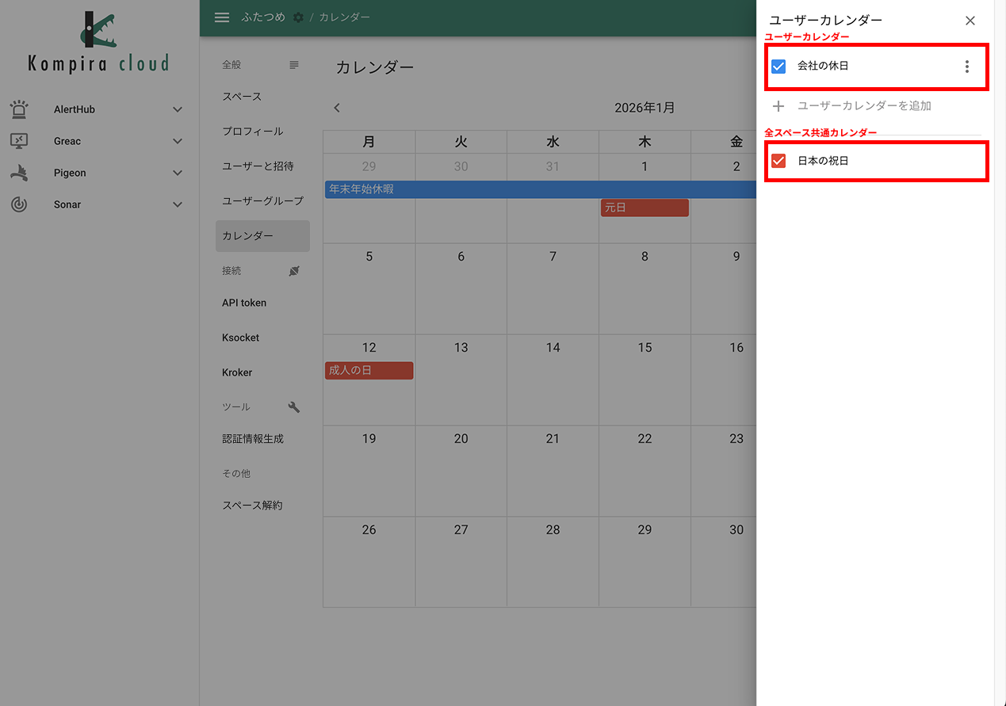Uncheck the 会社の休日 calendar
Image resolution: width=1006 pixels, height=706 pixels.
[x=778, y=67]
